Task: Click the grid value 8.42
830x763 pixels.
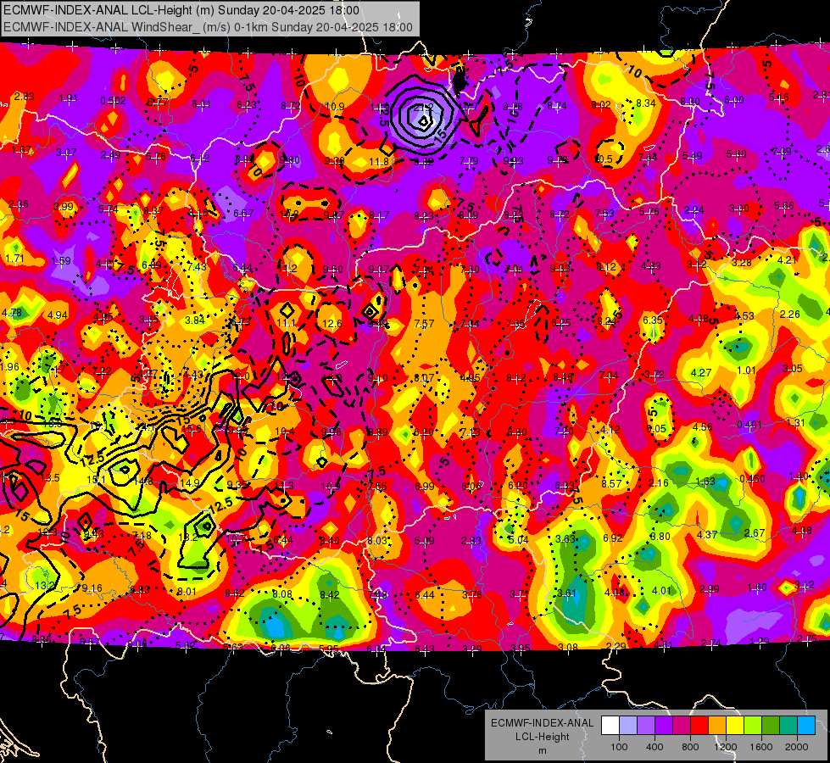Action: coord(329,595)
